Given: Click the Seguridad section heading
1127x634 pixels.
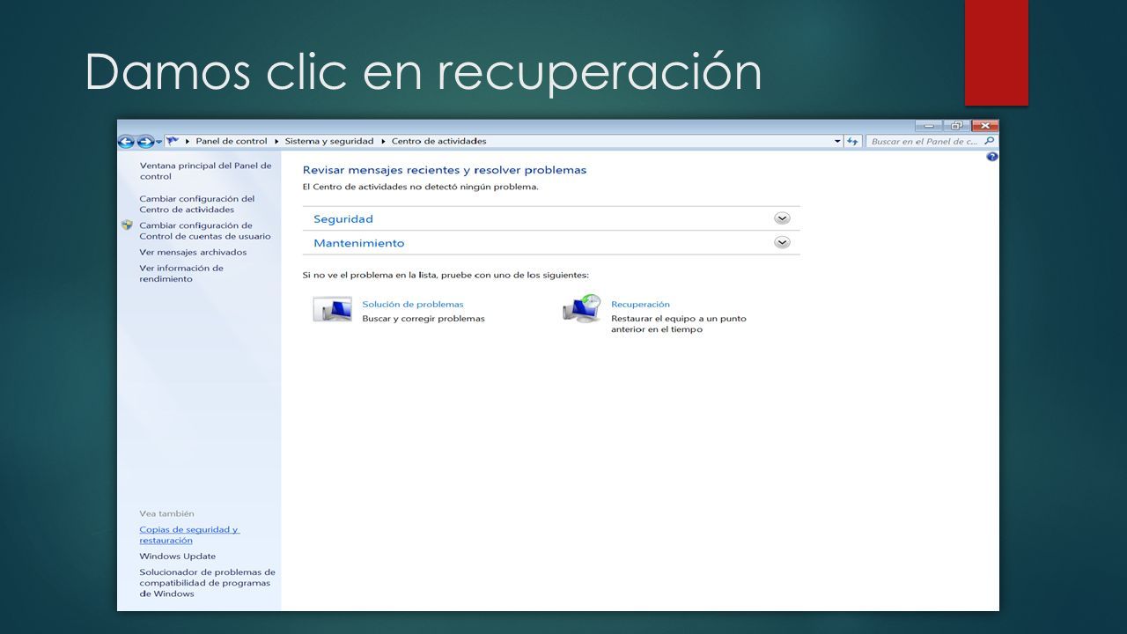Looking at the screenshot, I should tap(343, 218).
